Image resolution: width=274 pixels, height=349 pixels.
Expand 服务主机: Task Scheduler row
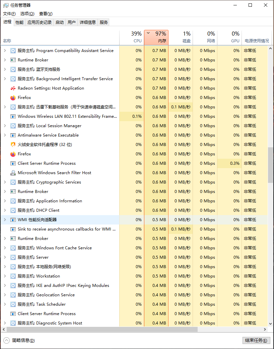[x=5, y=304]
